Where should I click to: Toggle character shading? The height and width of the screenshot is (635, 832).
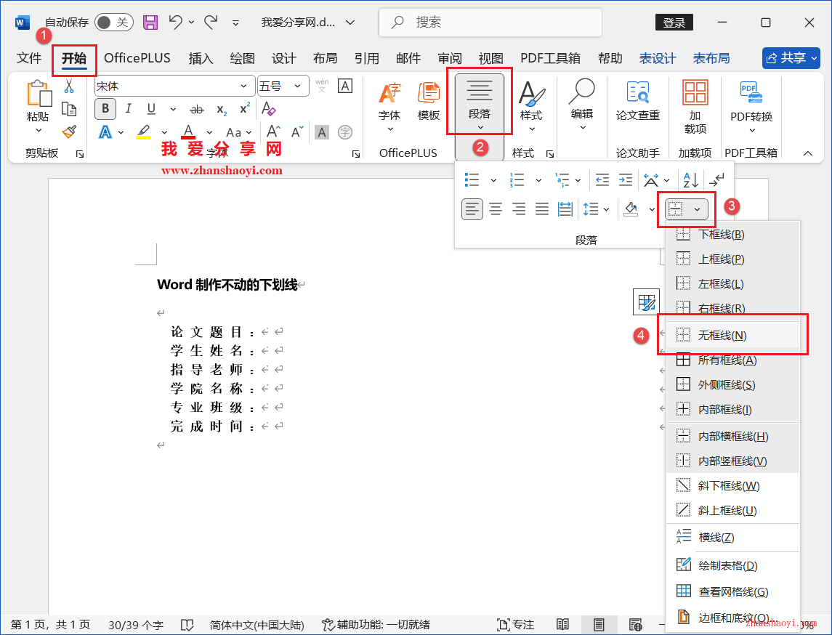[322, 132]
